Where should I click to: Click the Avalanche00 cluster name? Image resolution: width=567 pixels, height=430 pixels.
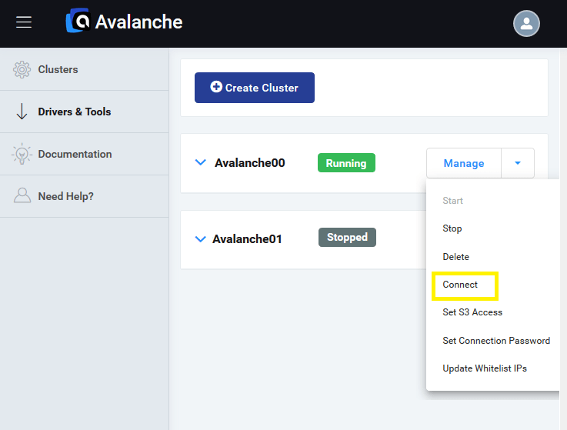249,163
